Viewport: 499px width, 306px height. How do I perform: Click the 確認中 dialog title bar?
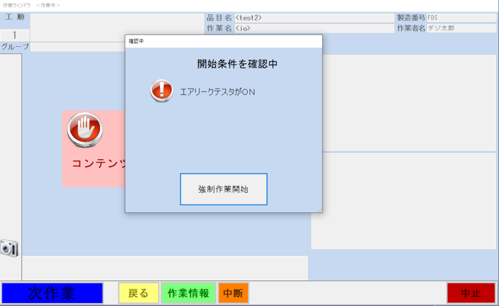tap(223, 41)
